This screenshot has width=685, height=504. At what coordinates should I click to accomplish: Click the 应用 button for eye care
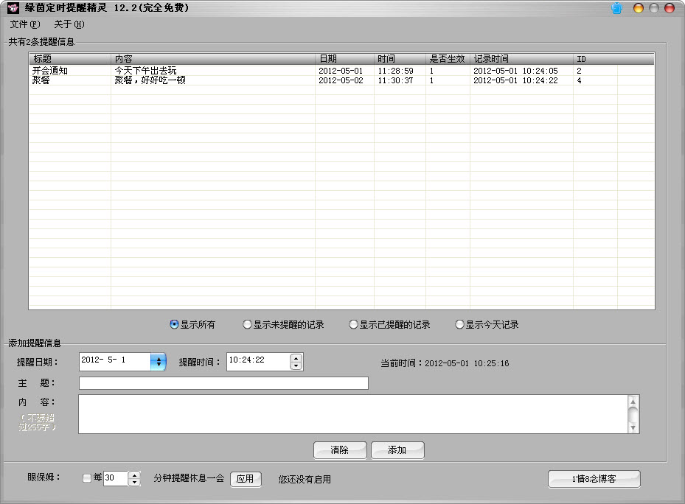coord(246,479)
